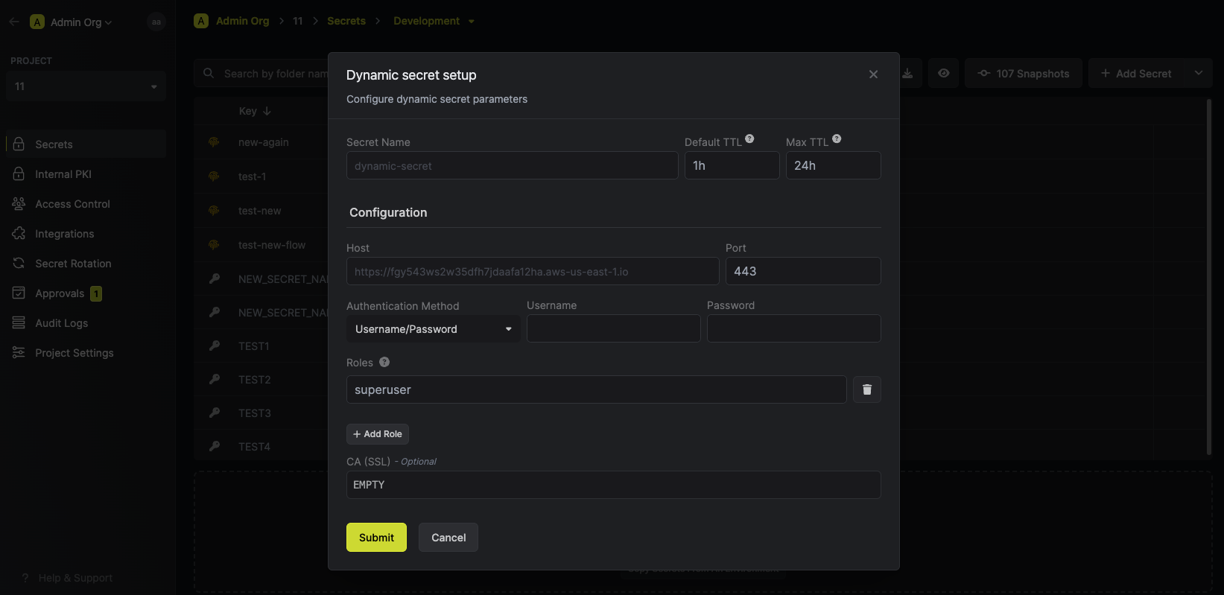Screen dimensions: 1224x595
Task: Open the Development environment dropdown
Action: [434, 21]
